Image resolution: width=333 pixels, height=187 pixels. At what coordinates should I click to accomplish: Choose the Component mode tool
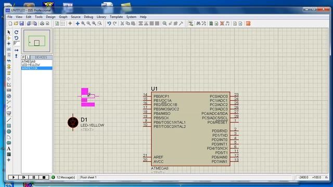coord(9,38)
